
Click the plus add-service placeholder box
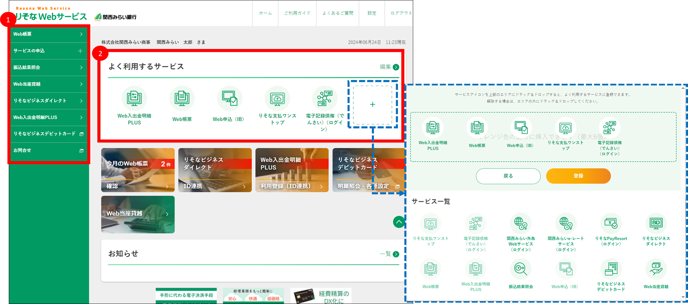tap(372, 105)
